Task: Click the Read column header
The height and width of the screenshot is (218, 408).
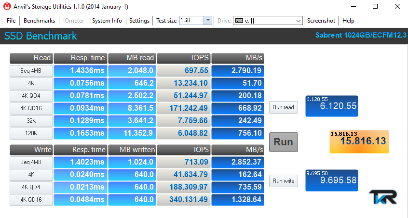Action: coord(31,58)
